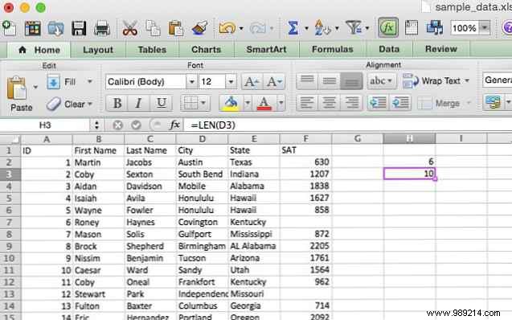Screen dimensions: 512x320
Task: Paste using the clipboard toolbar icon
Action: [175, 28]
